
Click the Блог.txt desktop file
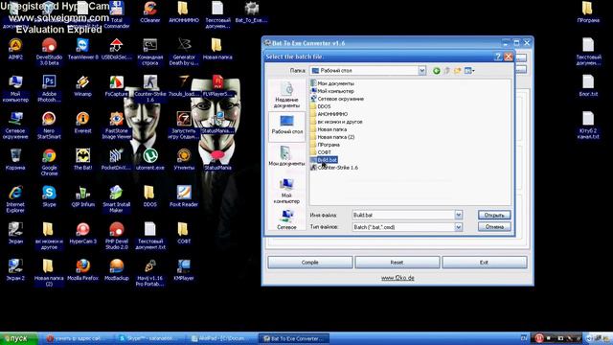coord(588,85)
